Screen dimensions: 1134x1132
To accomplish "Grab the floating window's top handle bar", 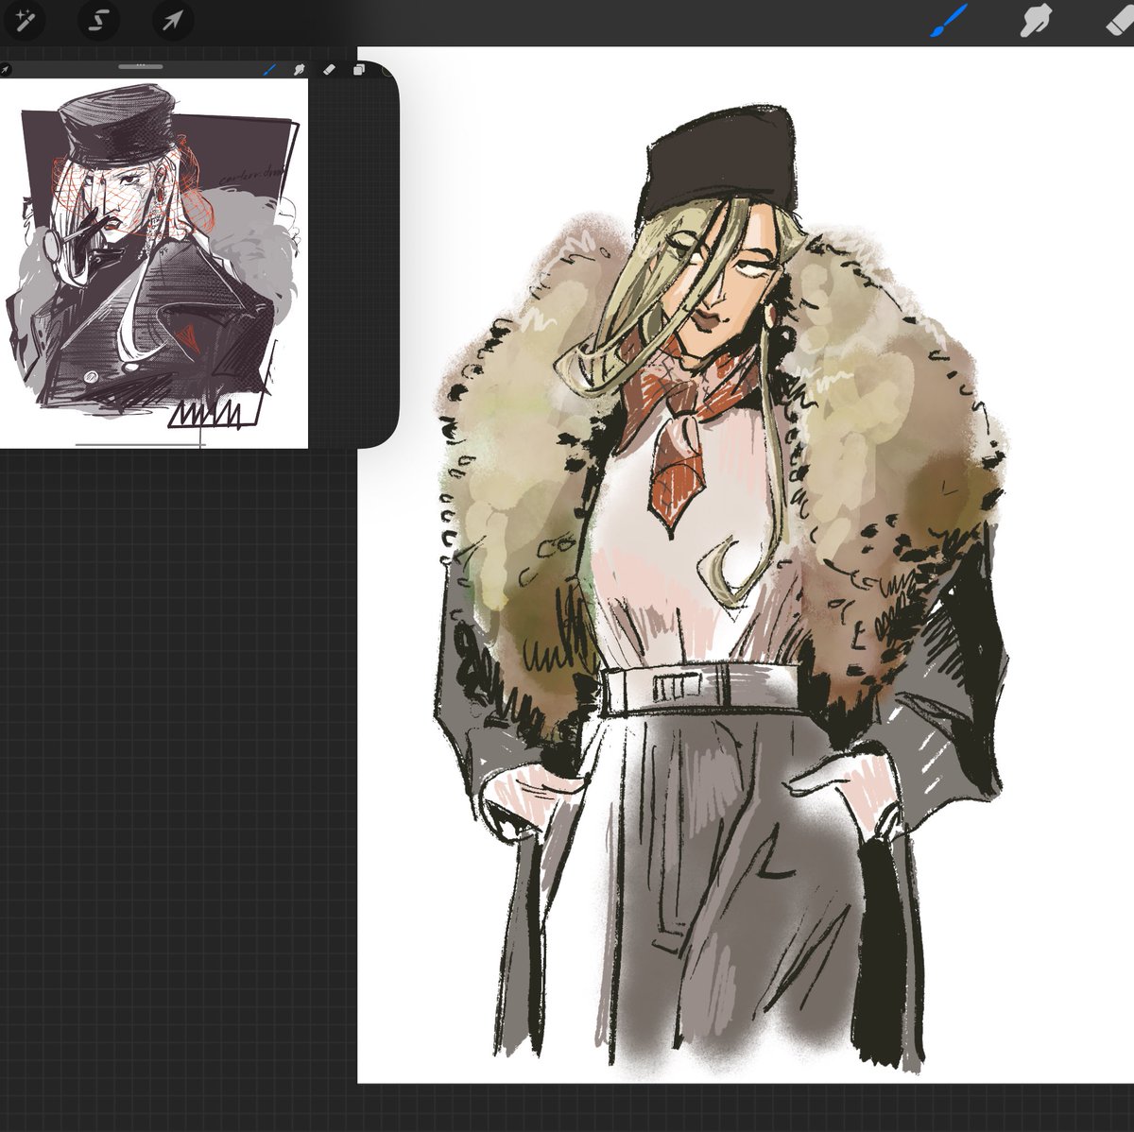I will (141, 66).
